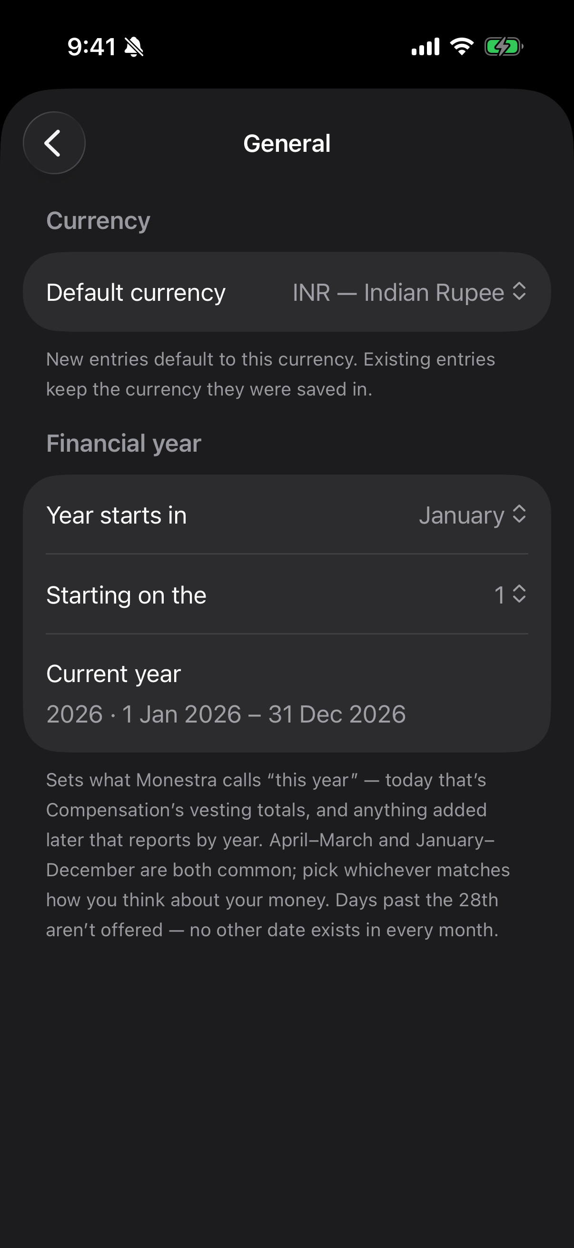This screenshot has width=574, height=1248.
Task: Select the Default currency row label
Action: (136, 293)
